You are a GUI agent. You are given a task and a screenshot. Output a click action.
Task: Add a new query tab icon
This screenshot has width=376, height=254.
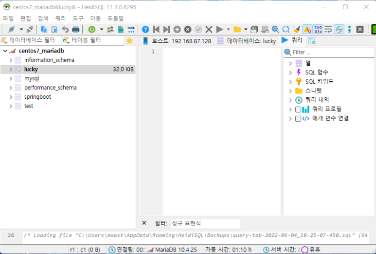point(311,41)
